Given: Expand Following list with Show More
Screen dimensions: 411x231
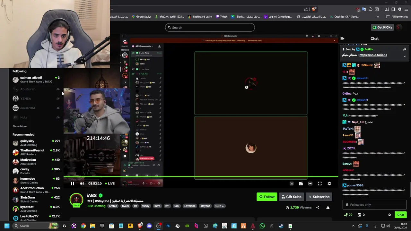Looking at the screenshot, I should tap(20, 126).
